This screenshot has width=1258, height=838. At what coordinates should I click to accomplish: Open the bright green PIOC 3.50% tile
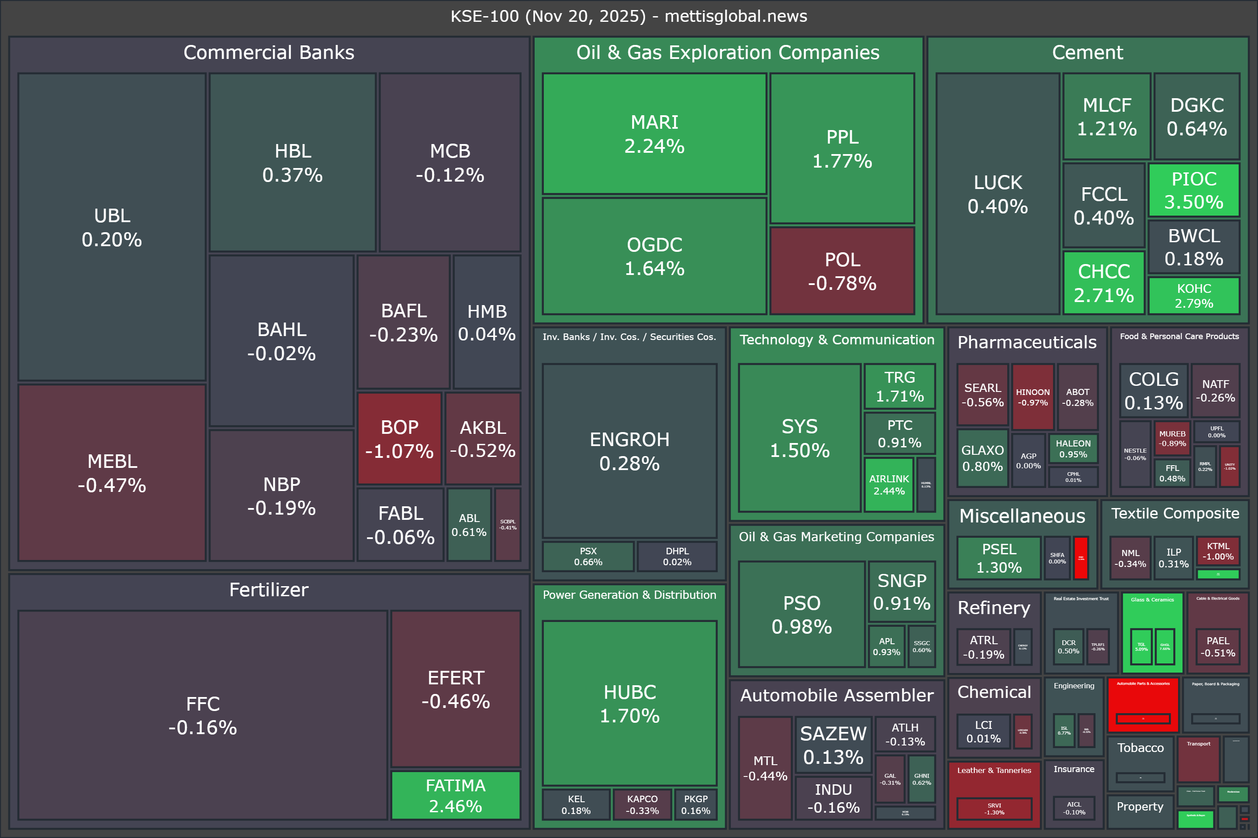point(1194,190)
